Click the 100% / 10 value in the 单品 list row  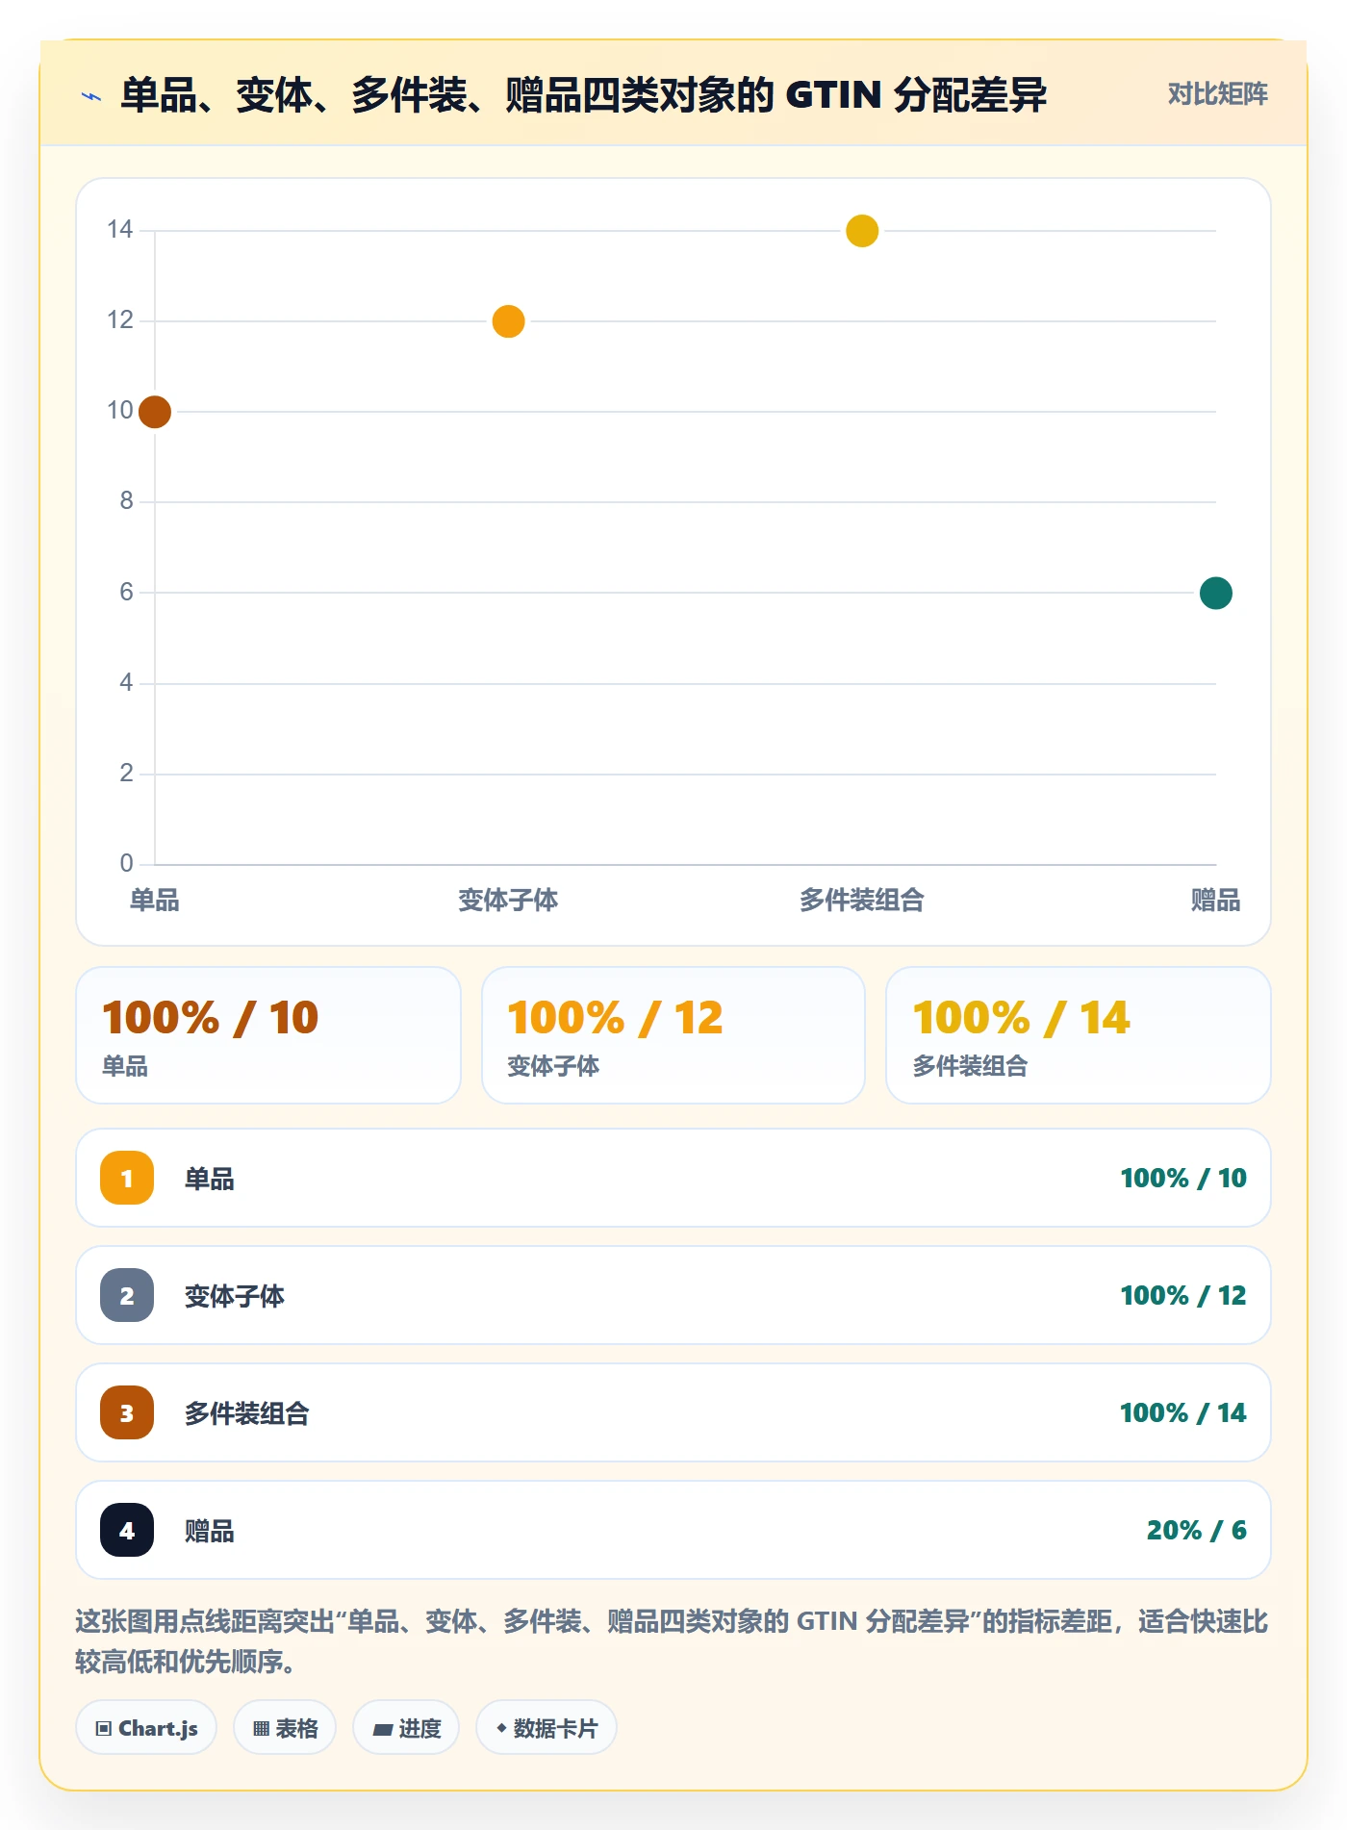click(x=1183, y=1178)
